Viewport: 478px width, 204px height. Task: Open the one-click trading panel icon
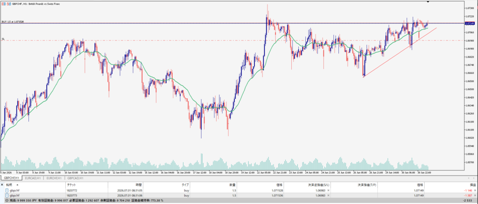[3, 3]
